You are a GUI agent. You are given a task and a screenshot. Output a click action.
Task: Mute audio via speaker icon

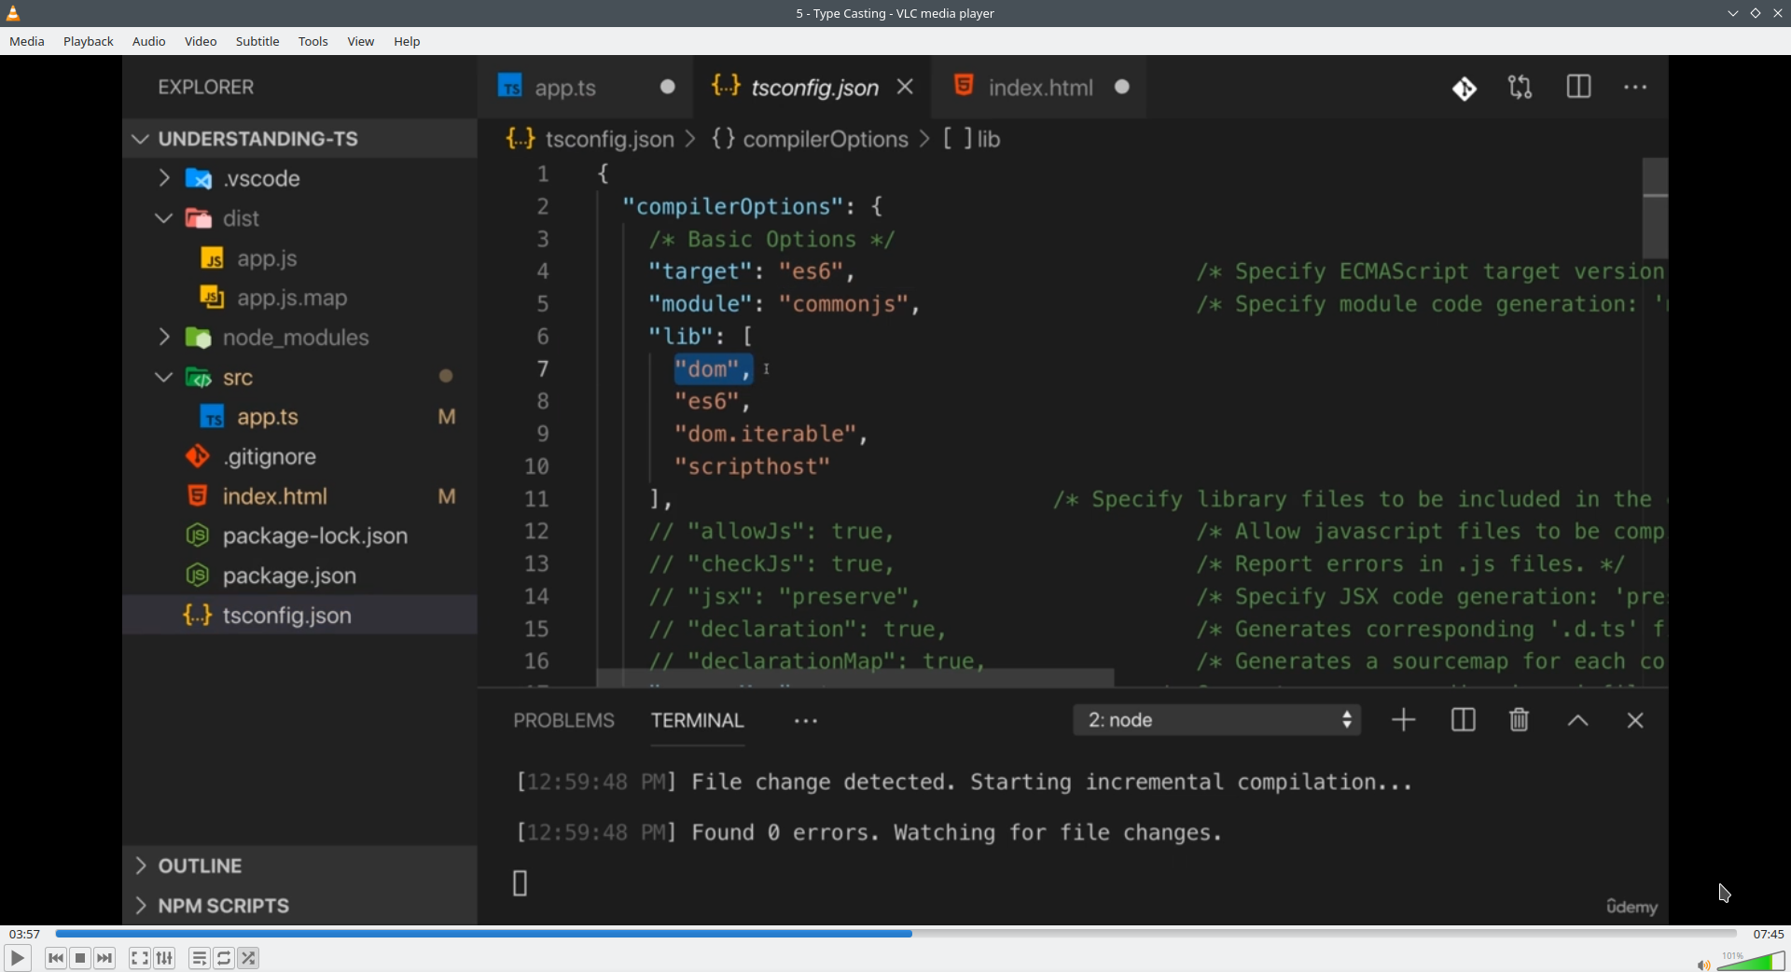point(1703,965)
